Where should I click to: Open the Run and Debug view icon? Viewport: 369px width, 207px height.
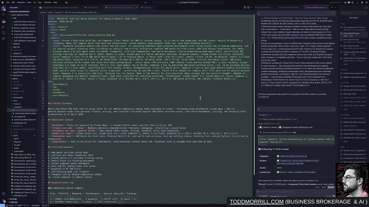click(x=4, y=27)
